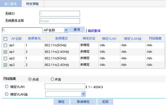The height and width of the screenshot is (106, 166).
Task: Click the 返回 button
Action: [x=105, y=102]
